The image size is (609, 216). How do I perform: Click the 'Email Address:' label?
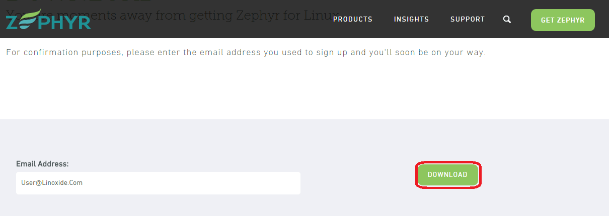coord(42,164)
